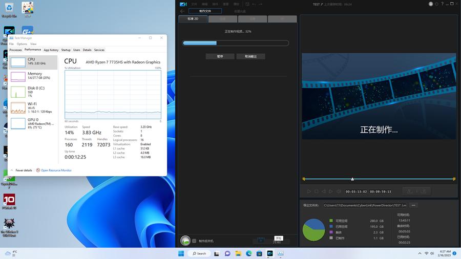The width and height of the screenshot is (461, 259).
Task: Show hidden system tray icons chevron
Action: pos(420,253)
